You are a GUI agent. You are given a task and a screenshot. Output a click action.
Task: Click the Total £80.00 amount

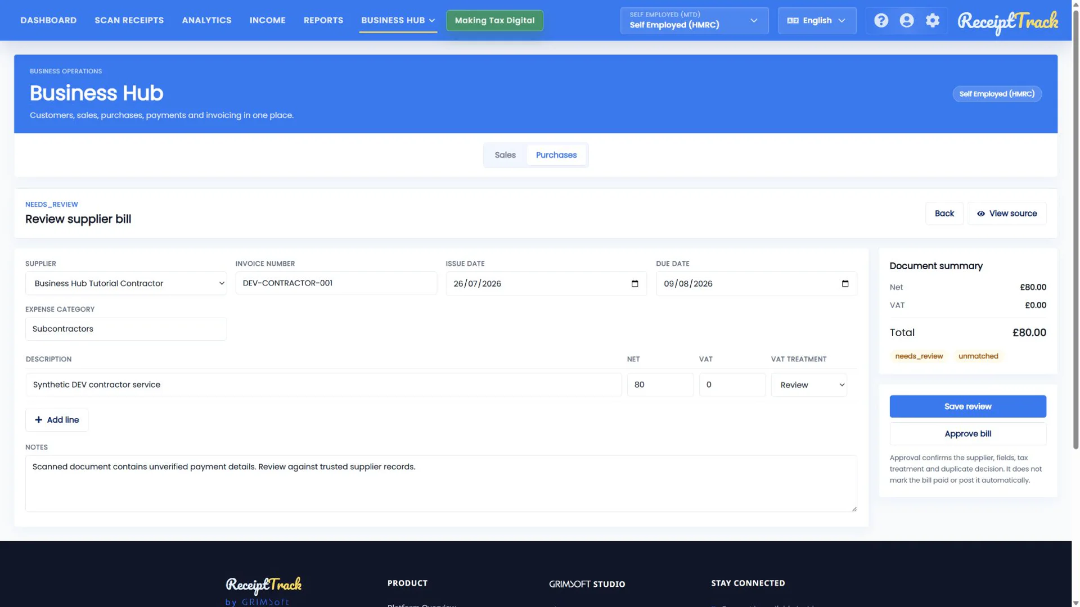click(1029, 333)
